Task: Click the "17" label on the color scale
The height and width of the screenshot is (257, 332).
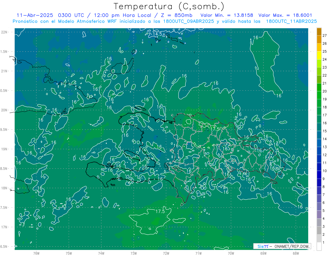Action: (325, 115)
